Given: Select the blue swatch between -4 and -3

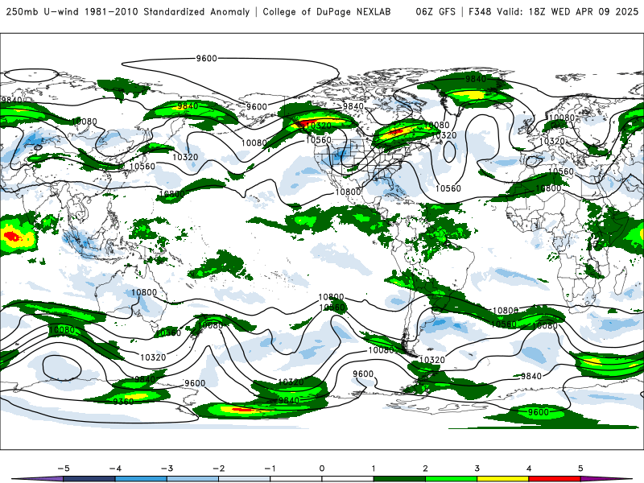Looking at the screenshot, I should tap(141, 479).
